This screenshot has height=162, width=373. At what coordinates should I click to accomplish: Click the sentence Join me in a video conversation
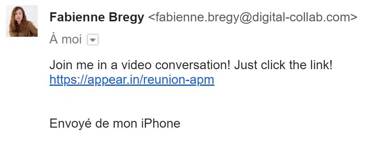click(140, 65)
